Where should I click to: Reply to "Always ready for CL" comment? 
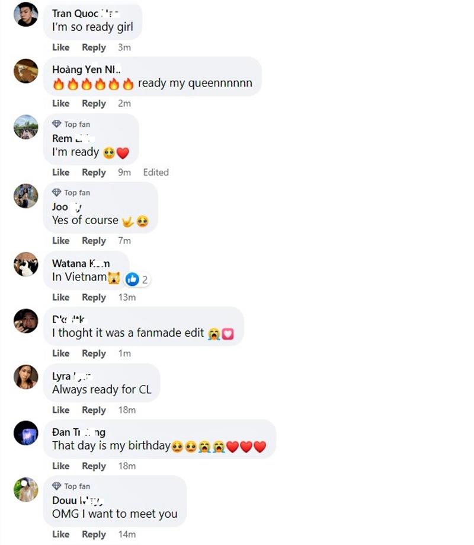click(94, 410)
